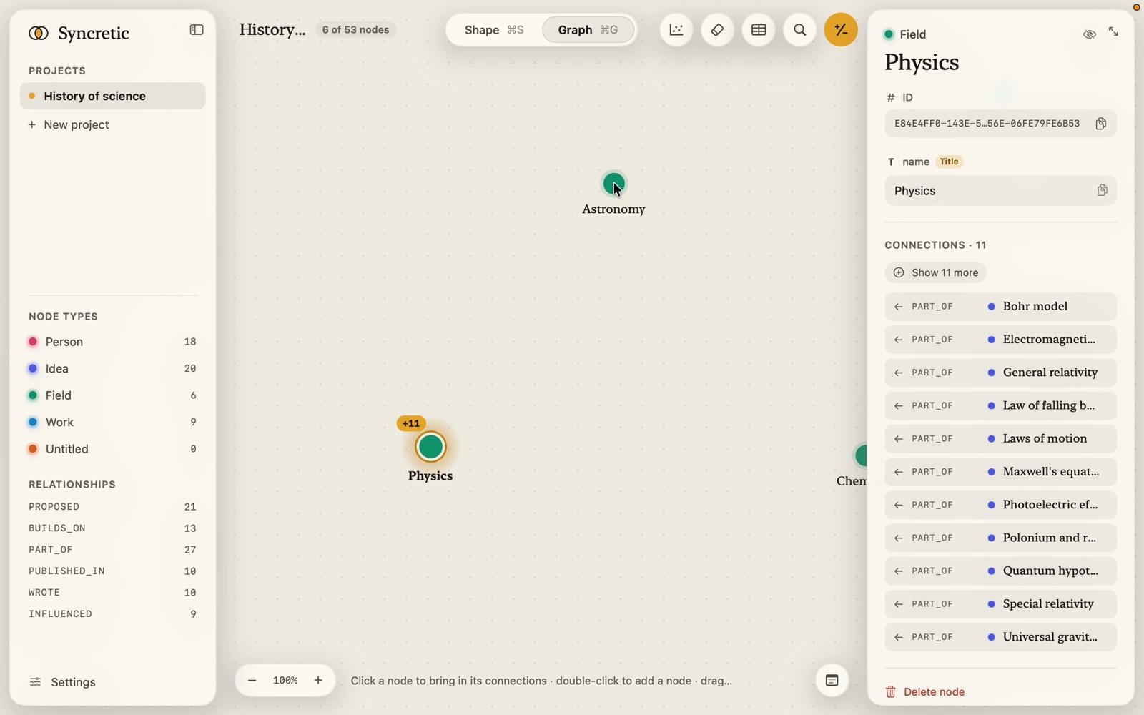The image size is (1144, 715).
Task: Expand Show 11 more connections
Action: pyautogui.click(x=936, y=272)
